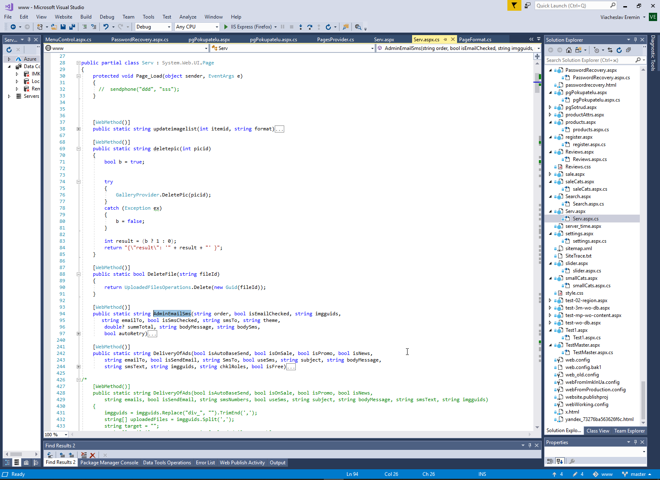Click the master branch status button
Viewport: 660px width, 480px height.
point(637,474)
